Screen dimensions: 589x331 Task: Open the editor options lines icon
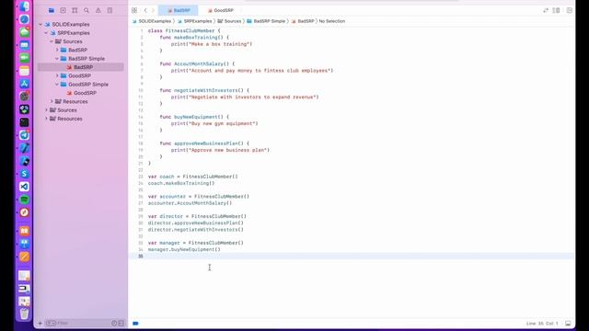556,10
